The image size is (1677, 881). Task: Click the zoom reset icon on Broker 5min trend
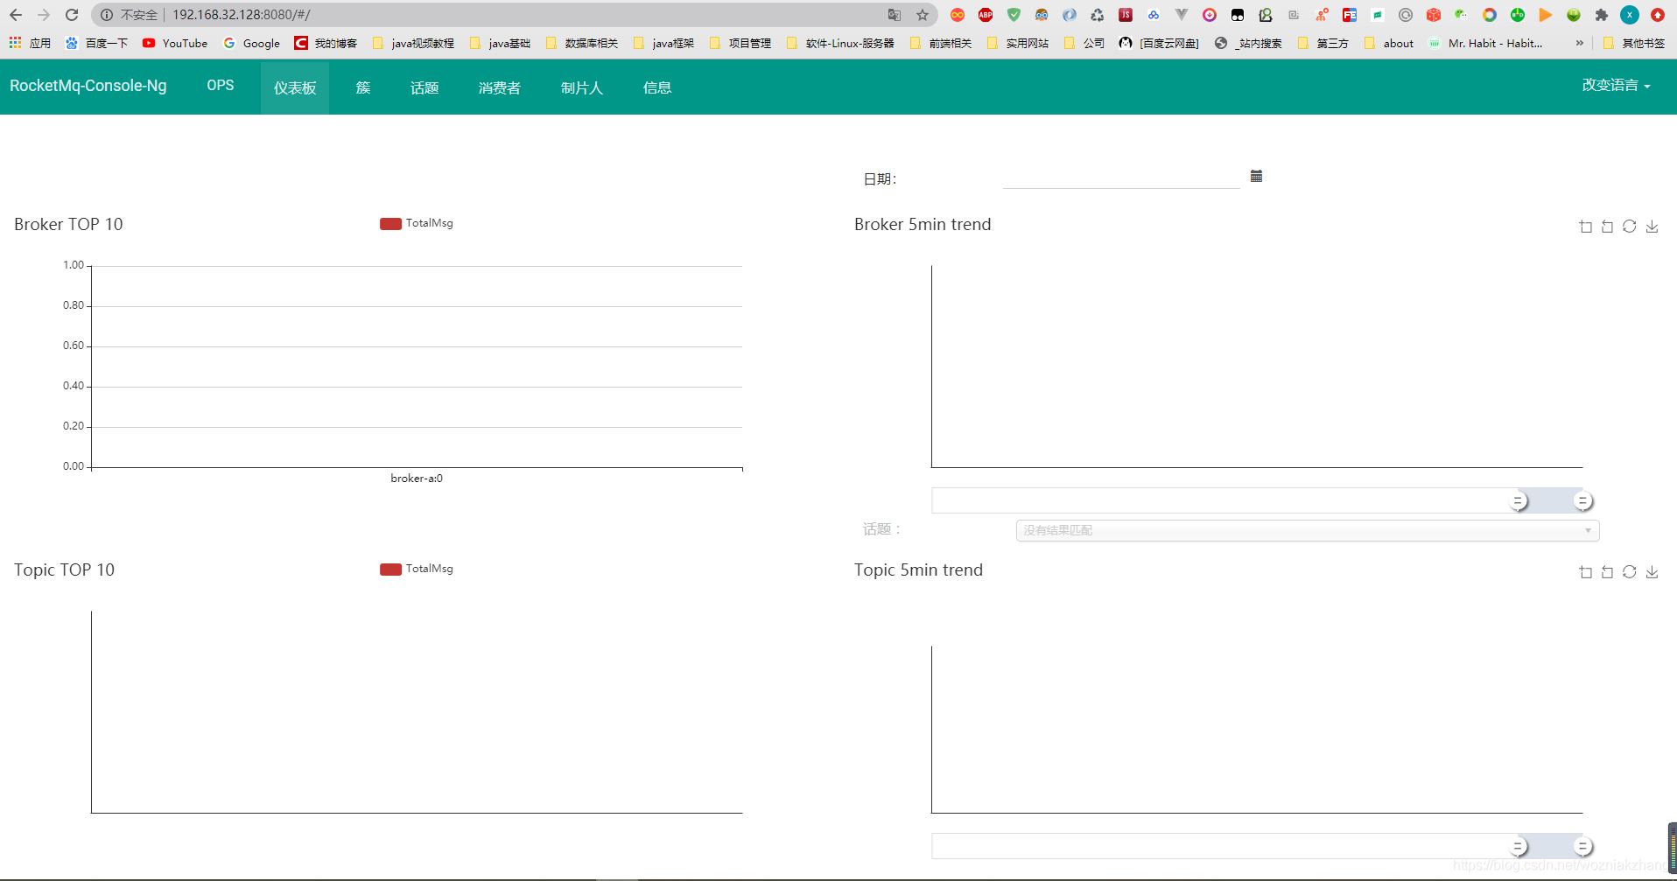(x=1607, y=226)
